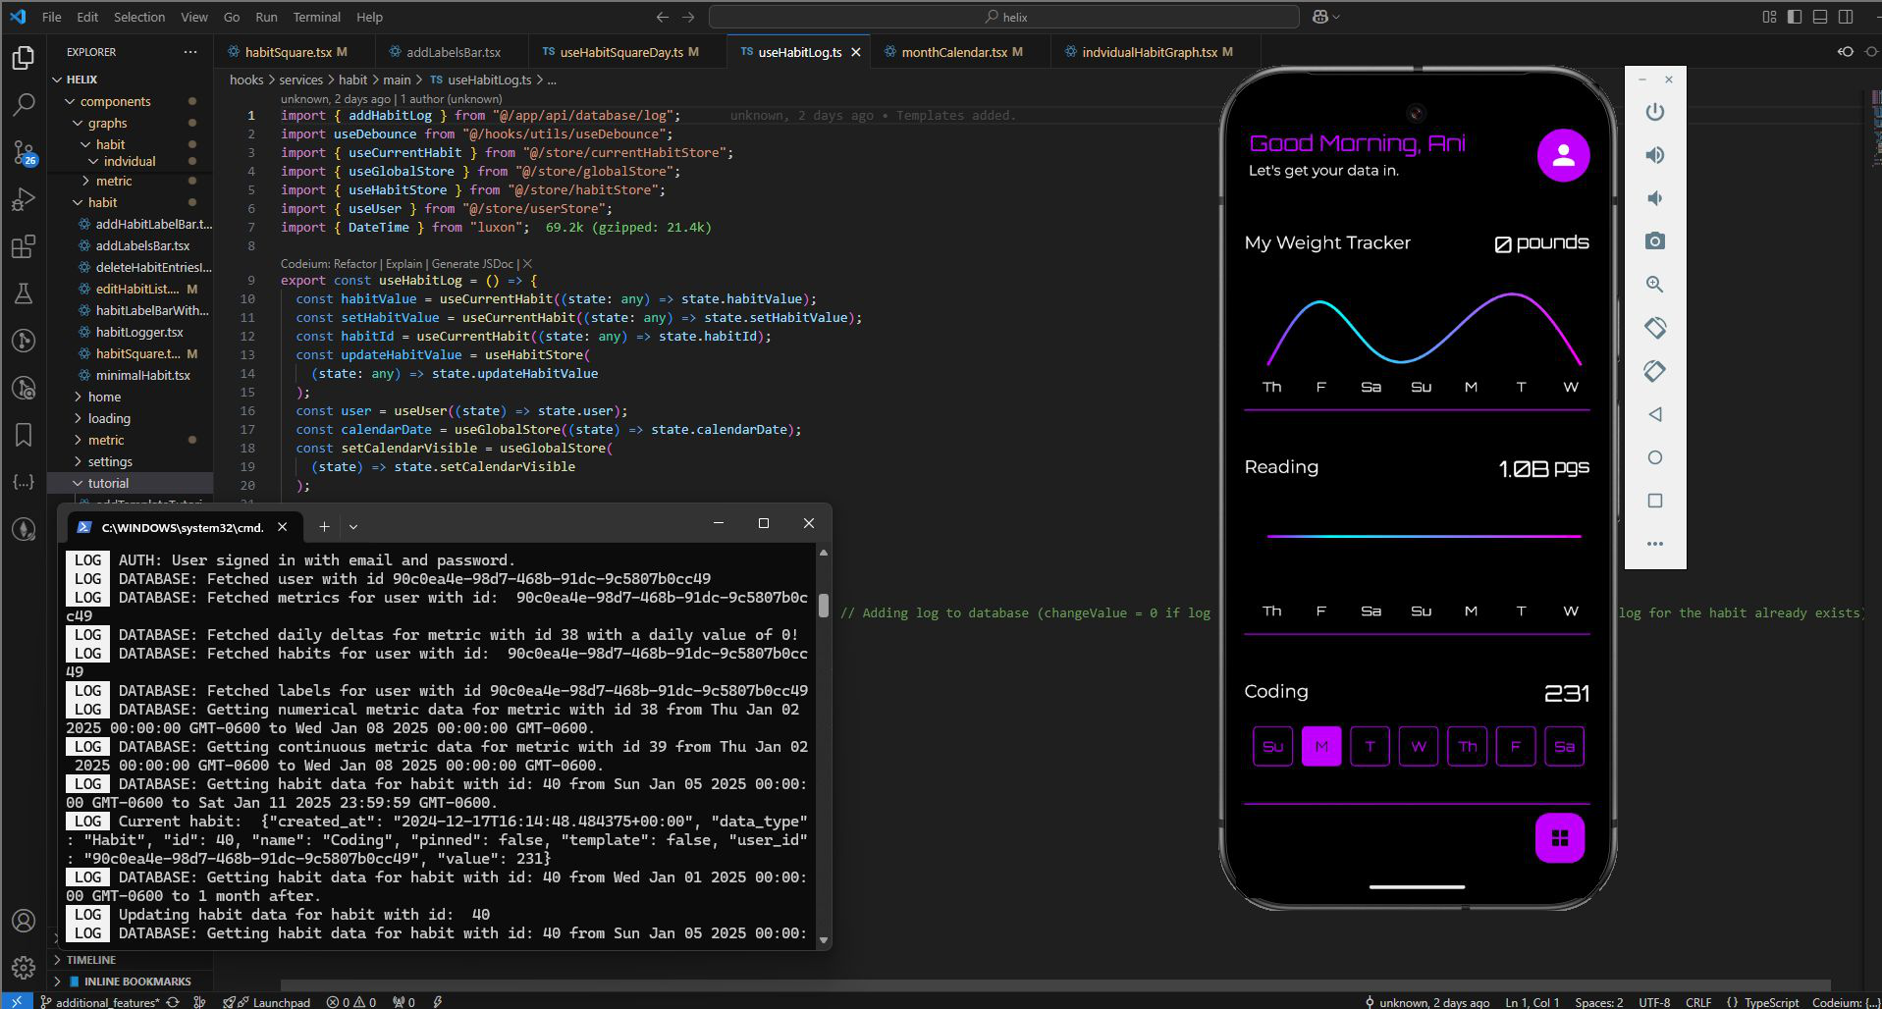Screen dimensions: 1882x1009
Task: Open the Selection menu
Action: click(139, 17)
